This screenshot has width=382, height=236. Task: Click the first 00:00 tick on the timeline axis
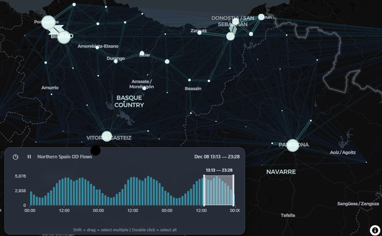(29, 210)
